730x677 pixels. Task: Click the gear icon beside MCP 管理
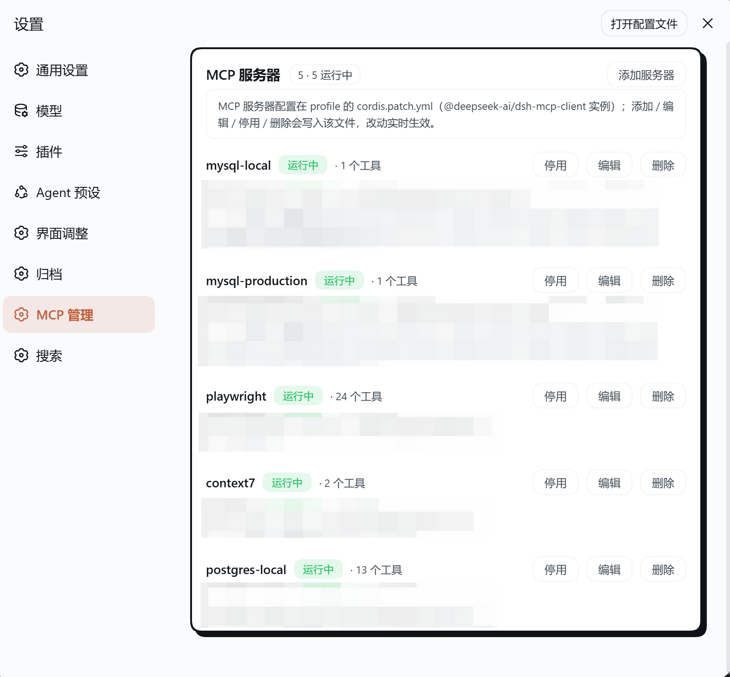21,315
